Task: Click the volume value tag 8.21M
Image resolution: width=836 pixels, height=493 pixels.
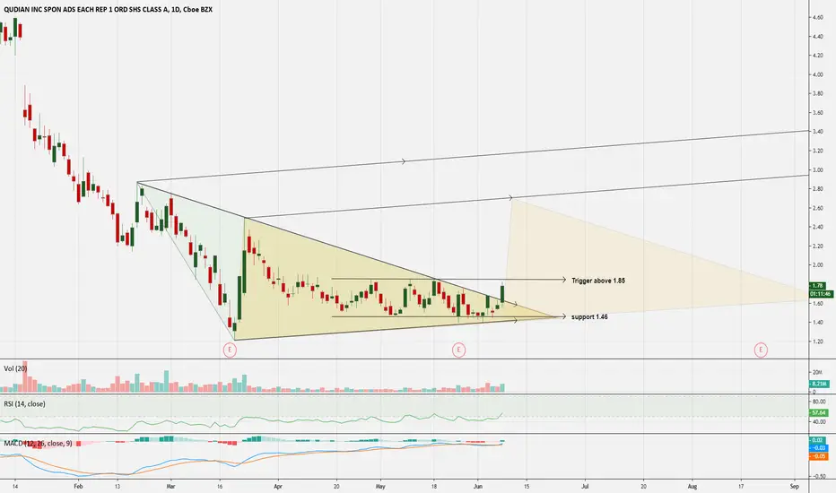Action: coord(818,384)
